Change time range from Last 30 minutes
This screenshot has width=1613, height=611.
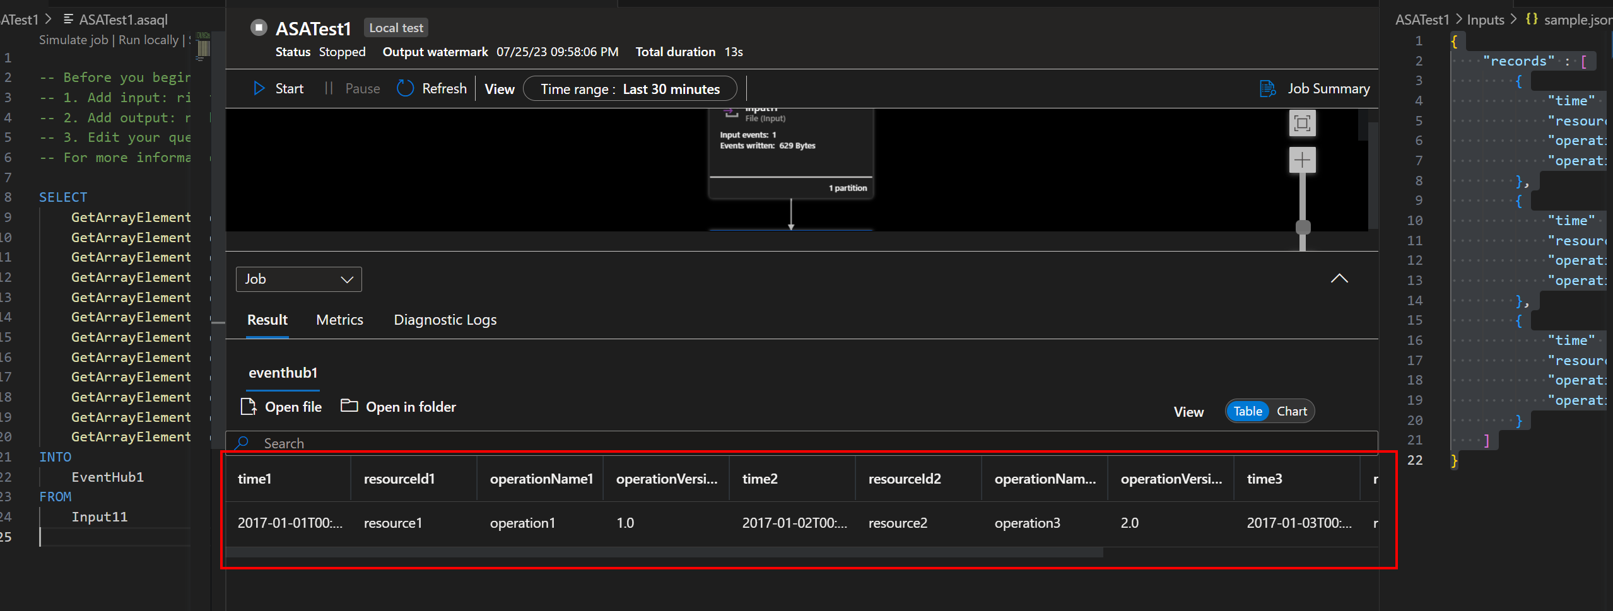click(630, 88)
